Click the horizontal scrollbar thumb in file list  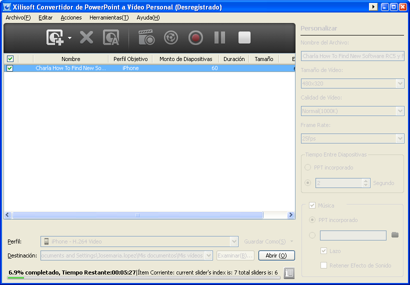pos(137,215)
